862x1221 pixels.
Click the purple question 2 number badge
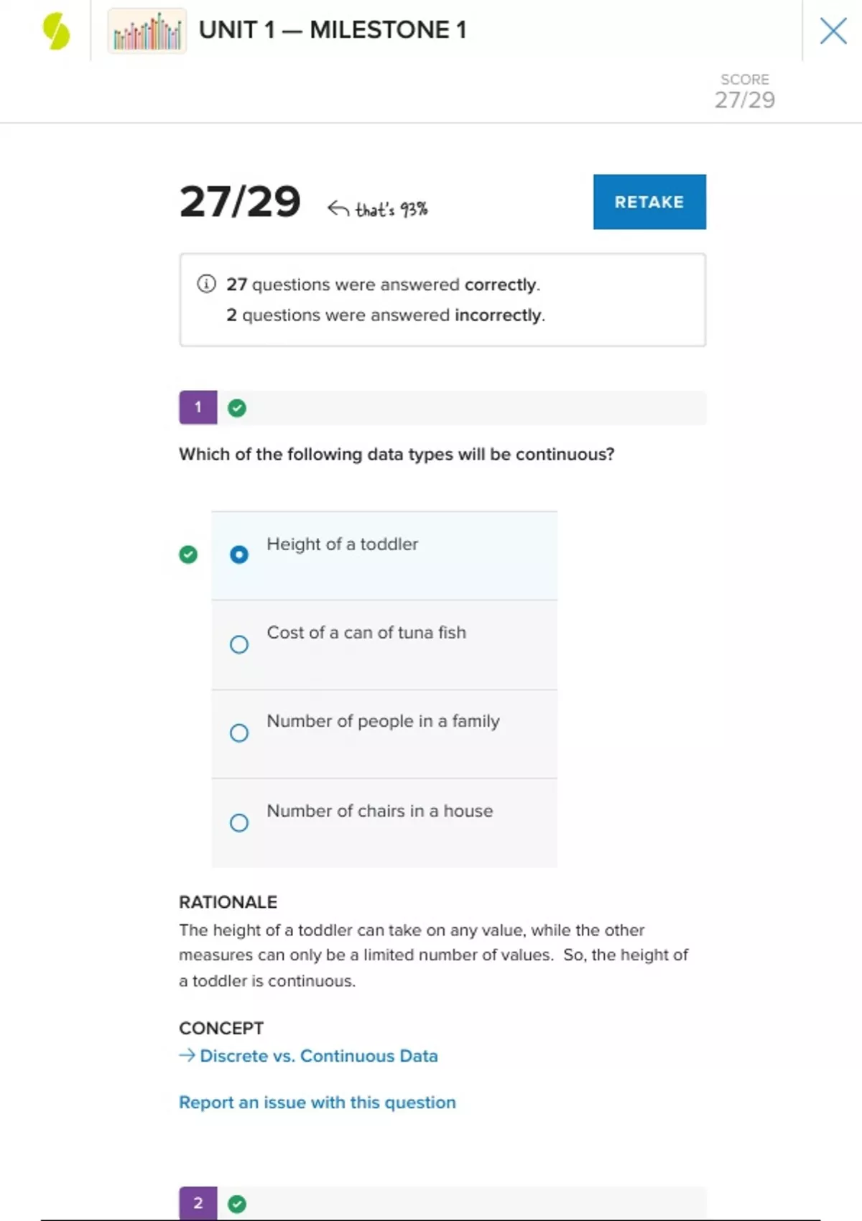[x=198, y=1203]
